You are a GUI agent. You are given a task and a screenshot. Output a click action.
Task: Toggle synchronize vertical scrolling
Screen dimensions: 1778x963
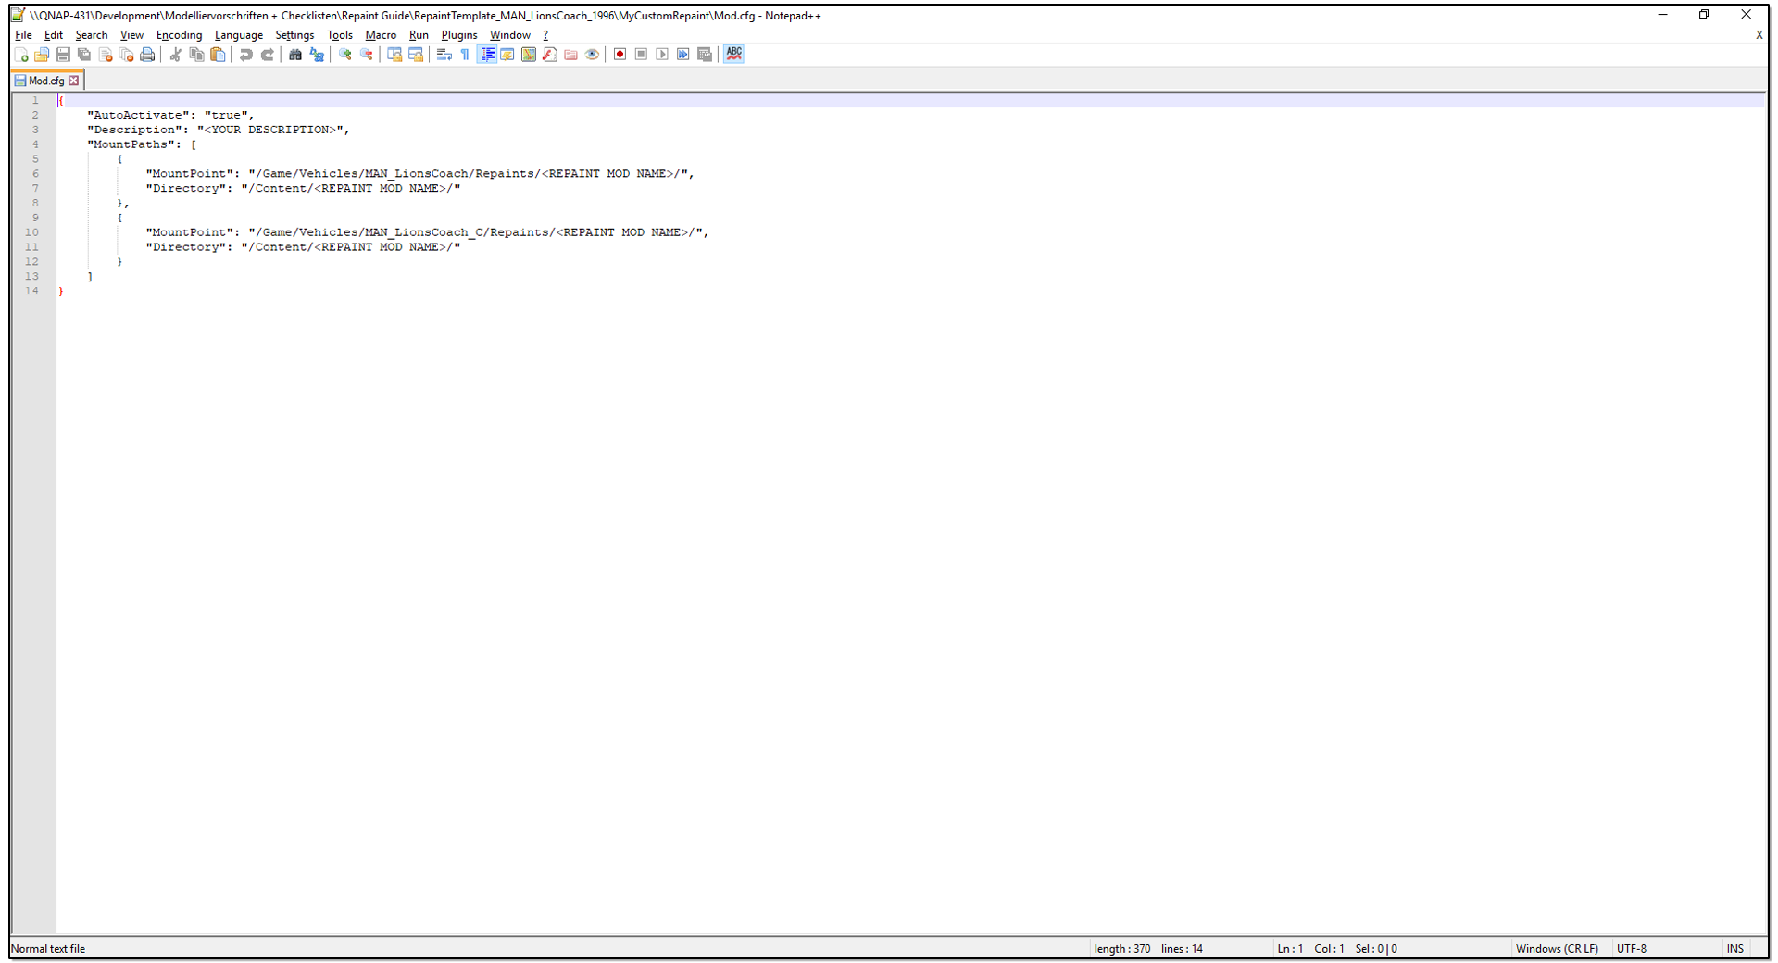pyautogui.click(x=394, y=55)
